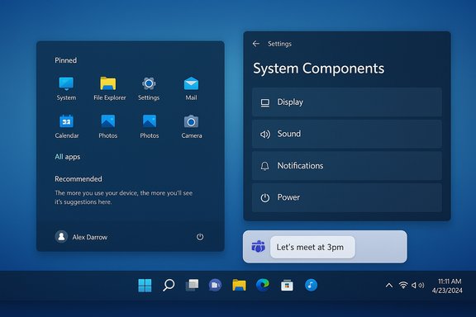This screenshot has height=317, width=476.
Task: Open the Settings pinned app
Action: (149, 88)
